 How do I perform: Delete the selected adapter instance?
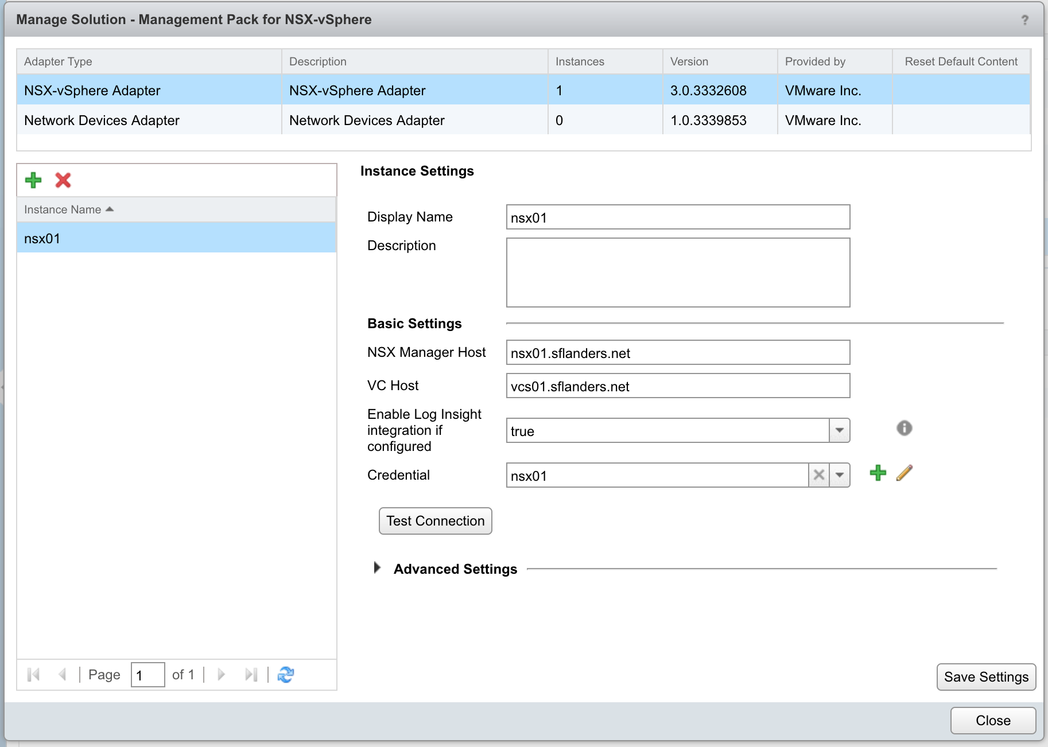[63, 180]
